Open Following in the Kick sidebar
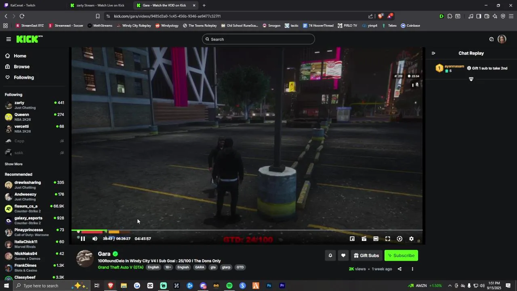 point(19,78)
